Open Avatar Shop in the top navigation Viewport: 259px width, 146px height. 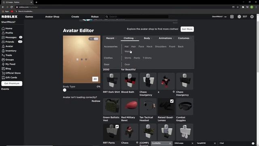52,17
